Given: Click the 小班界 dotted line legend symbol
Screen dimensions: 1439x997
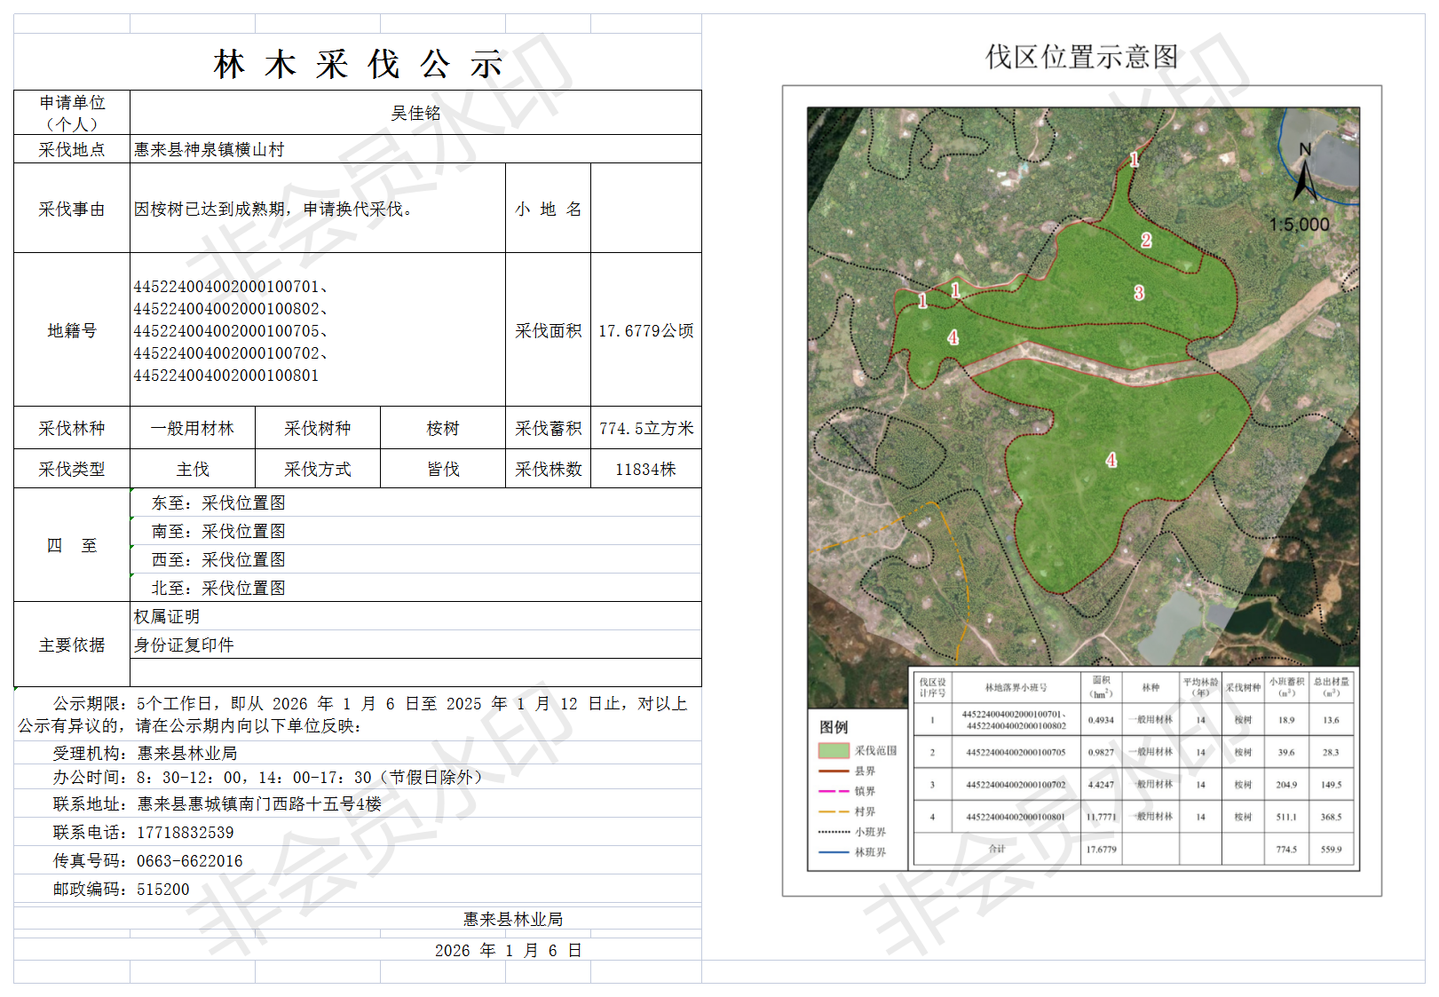Looking at the screenshot, I should pyautogui.click(x=833, y=832).
